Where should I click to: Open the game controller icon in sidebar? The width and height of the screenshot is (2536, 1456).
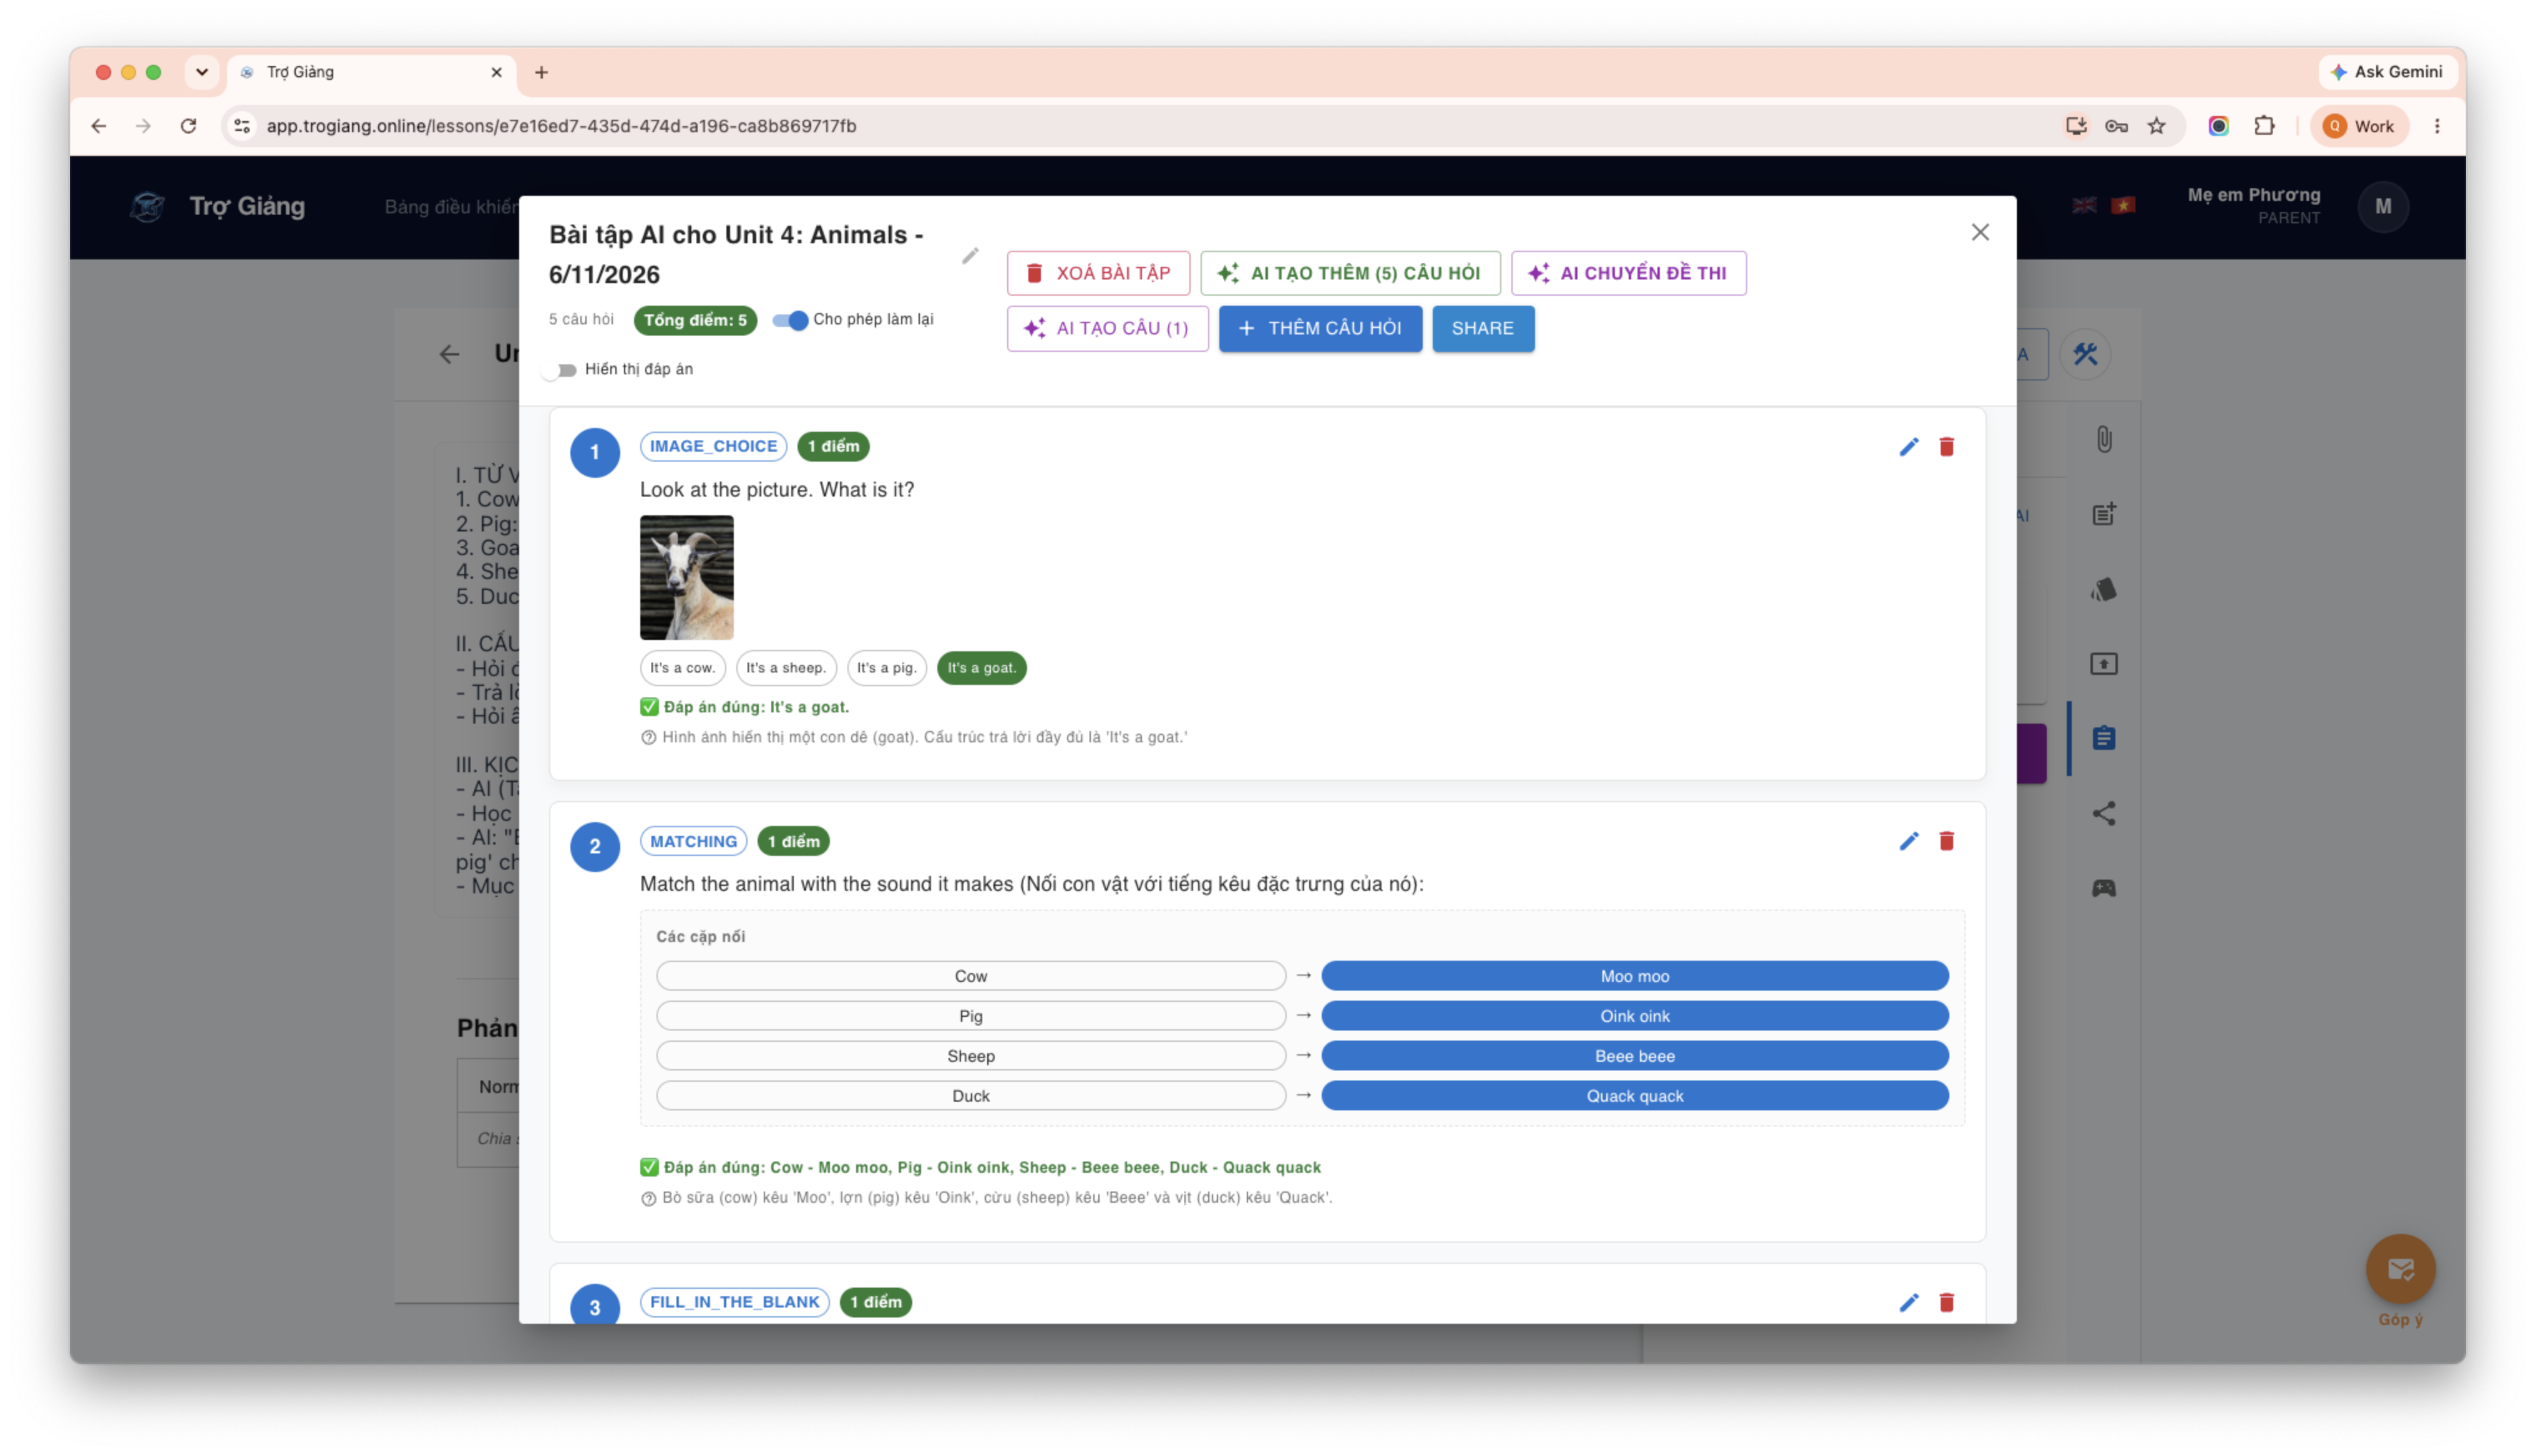[2104, 888]
